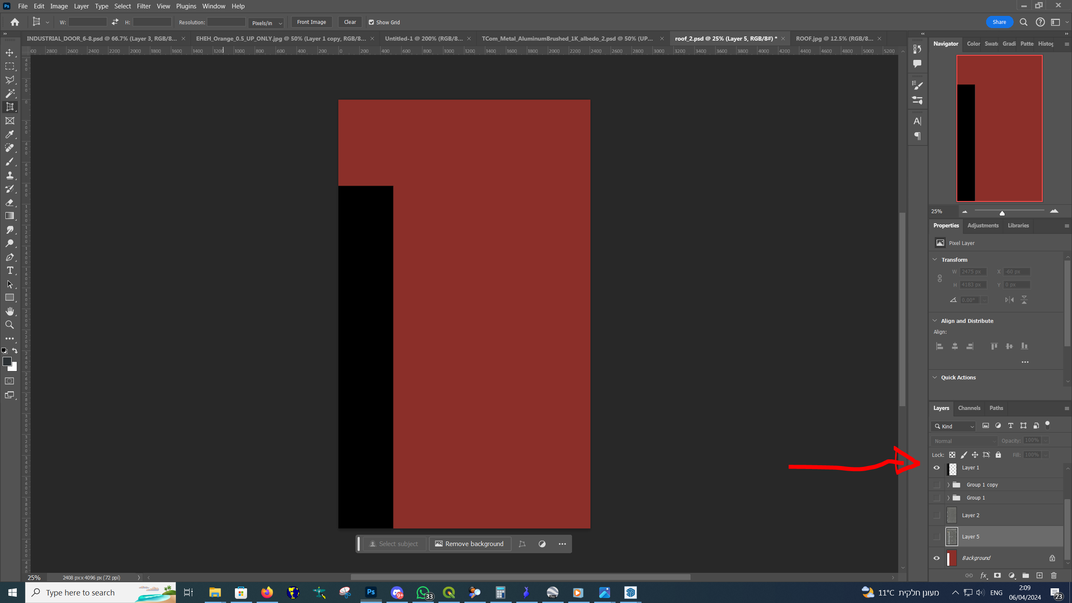This screenshot has height=603, width=1072.
Task: Select the Zoom tool
Action: [10, 325]
